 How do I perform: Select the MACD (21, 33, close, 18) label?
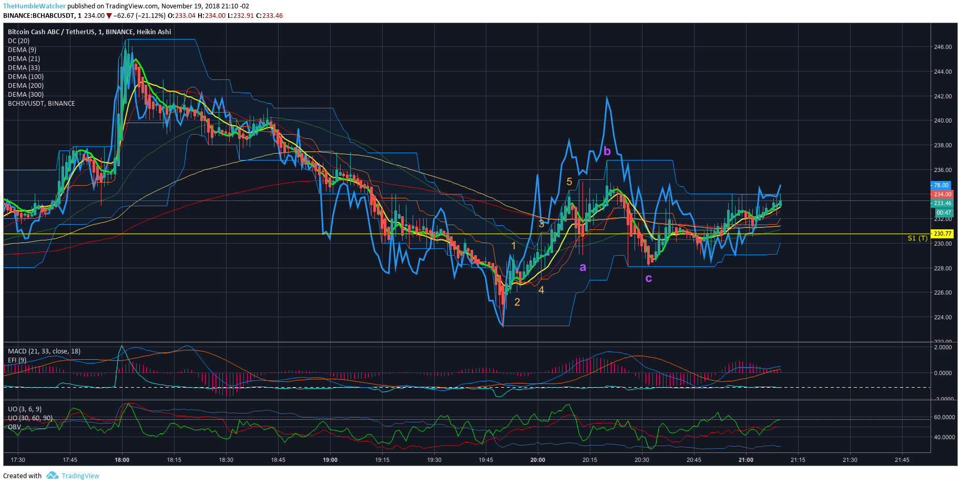click(x=44, y=351)
